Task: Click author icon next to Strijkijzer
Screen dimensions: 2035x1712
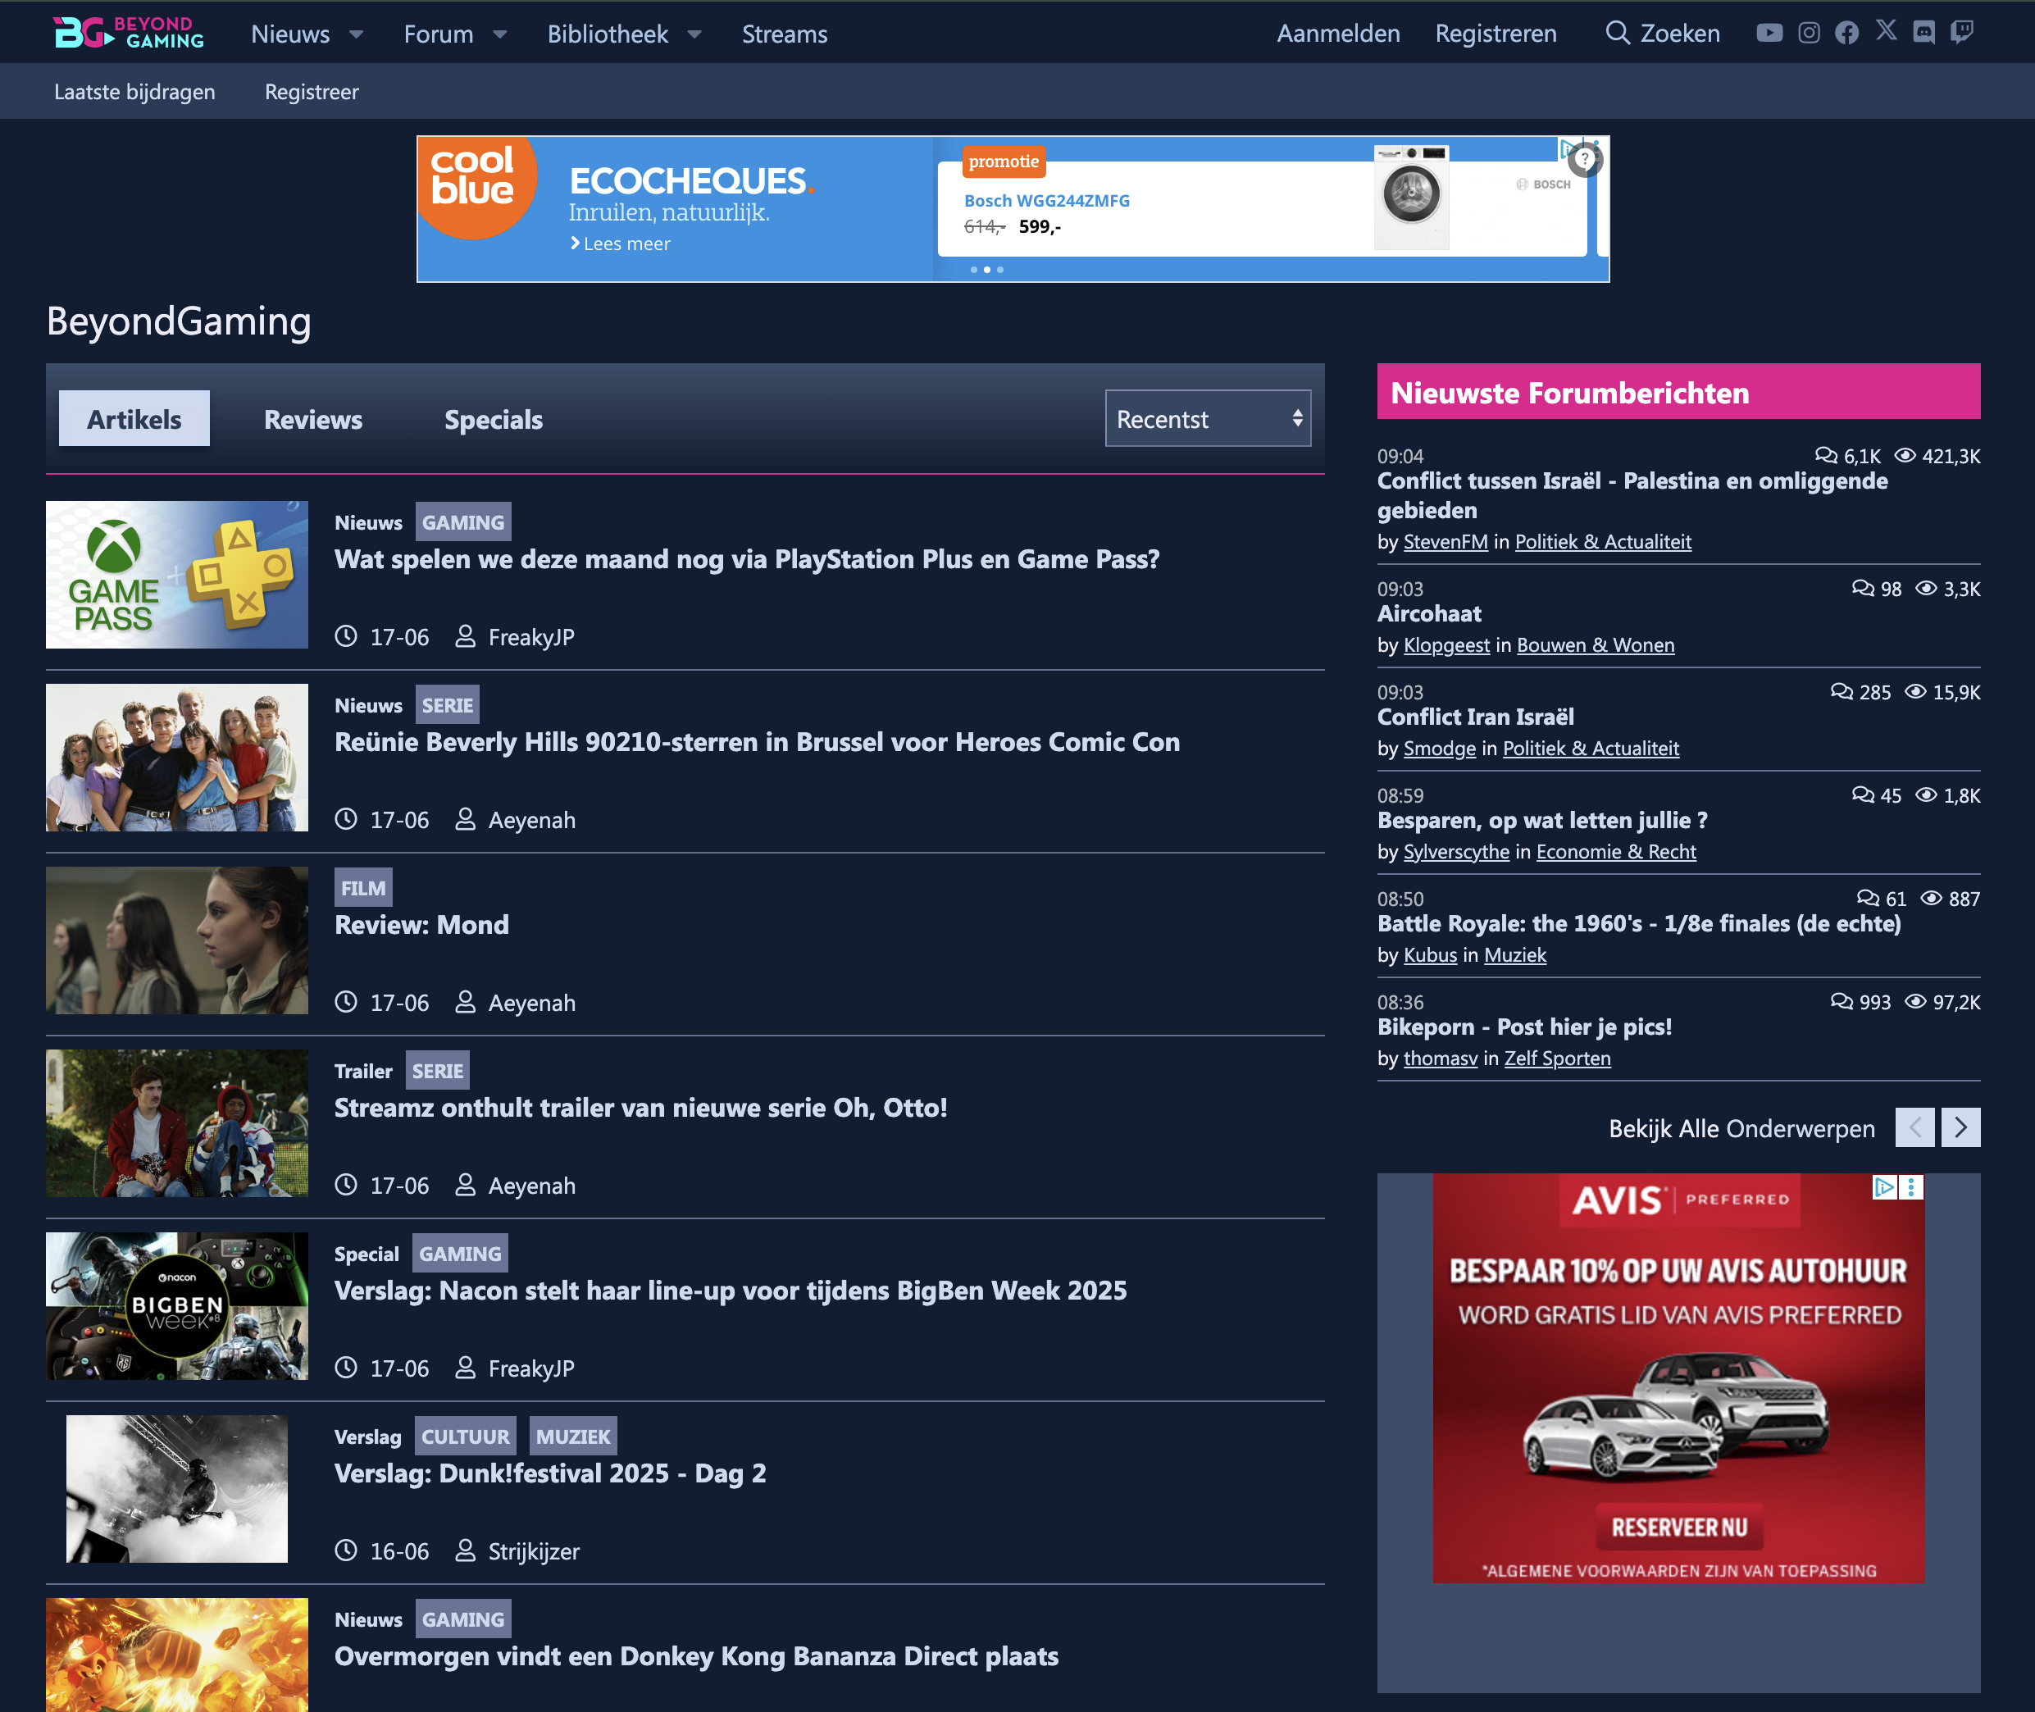Action: point(465,1550)
